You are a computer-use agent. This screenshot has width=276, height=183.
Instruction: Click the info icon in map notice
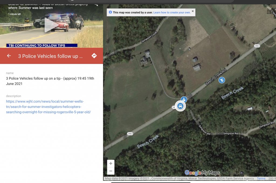click(x=110, y=12)
